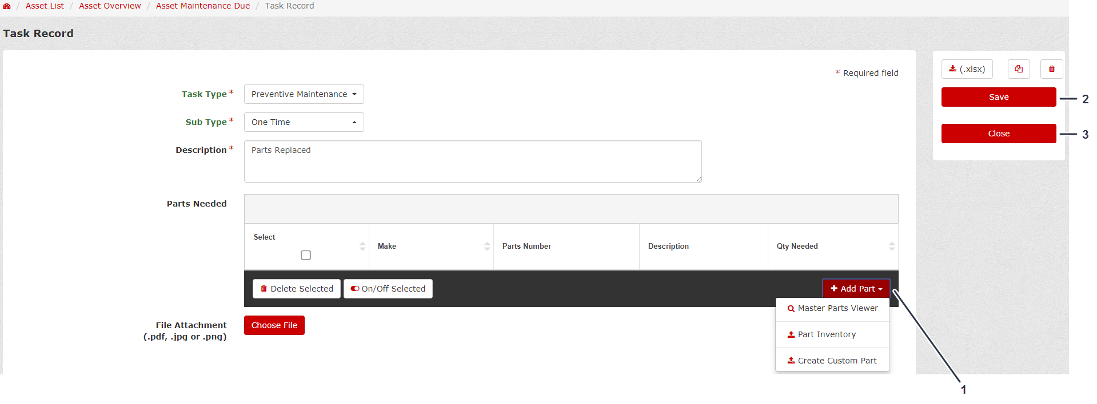
Task: Sort by the Select column arrows
Action: 362,247
